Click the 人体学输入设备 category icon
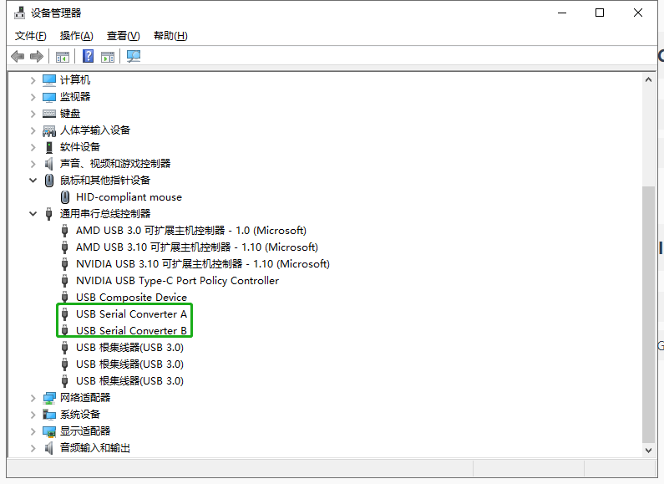Viewport: 664px width, 484px height. (x=49, y=130)
